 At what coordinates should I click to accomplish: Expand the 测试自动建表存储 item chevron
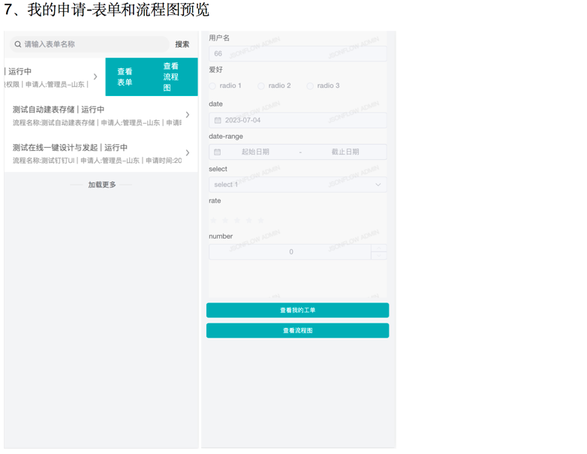click(188, 115)
